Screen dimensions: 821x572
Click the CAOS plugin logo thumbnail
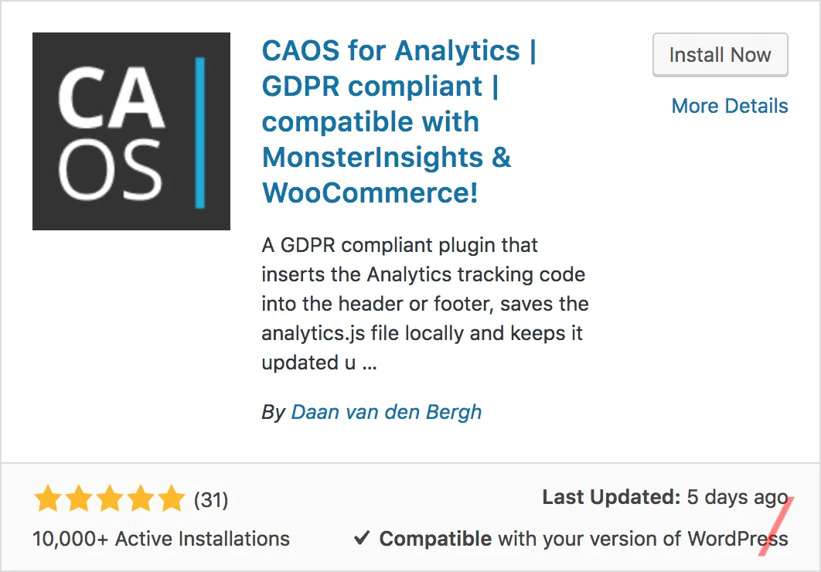pos(131,130)
